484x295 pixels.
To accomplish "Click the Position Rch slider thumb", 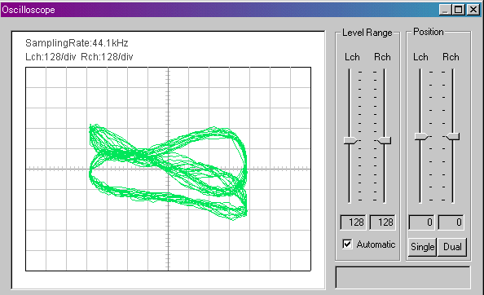I will 453,136.
